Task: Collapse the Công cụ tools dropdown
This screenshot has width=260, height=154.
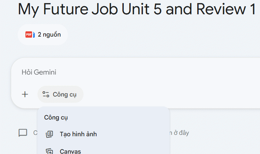Action: coord(61,94)
